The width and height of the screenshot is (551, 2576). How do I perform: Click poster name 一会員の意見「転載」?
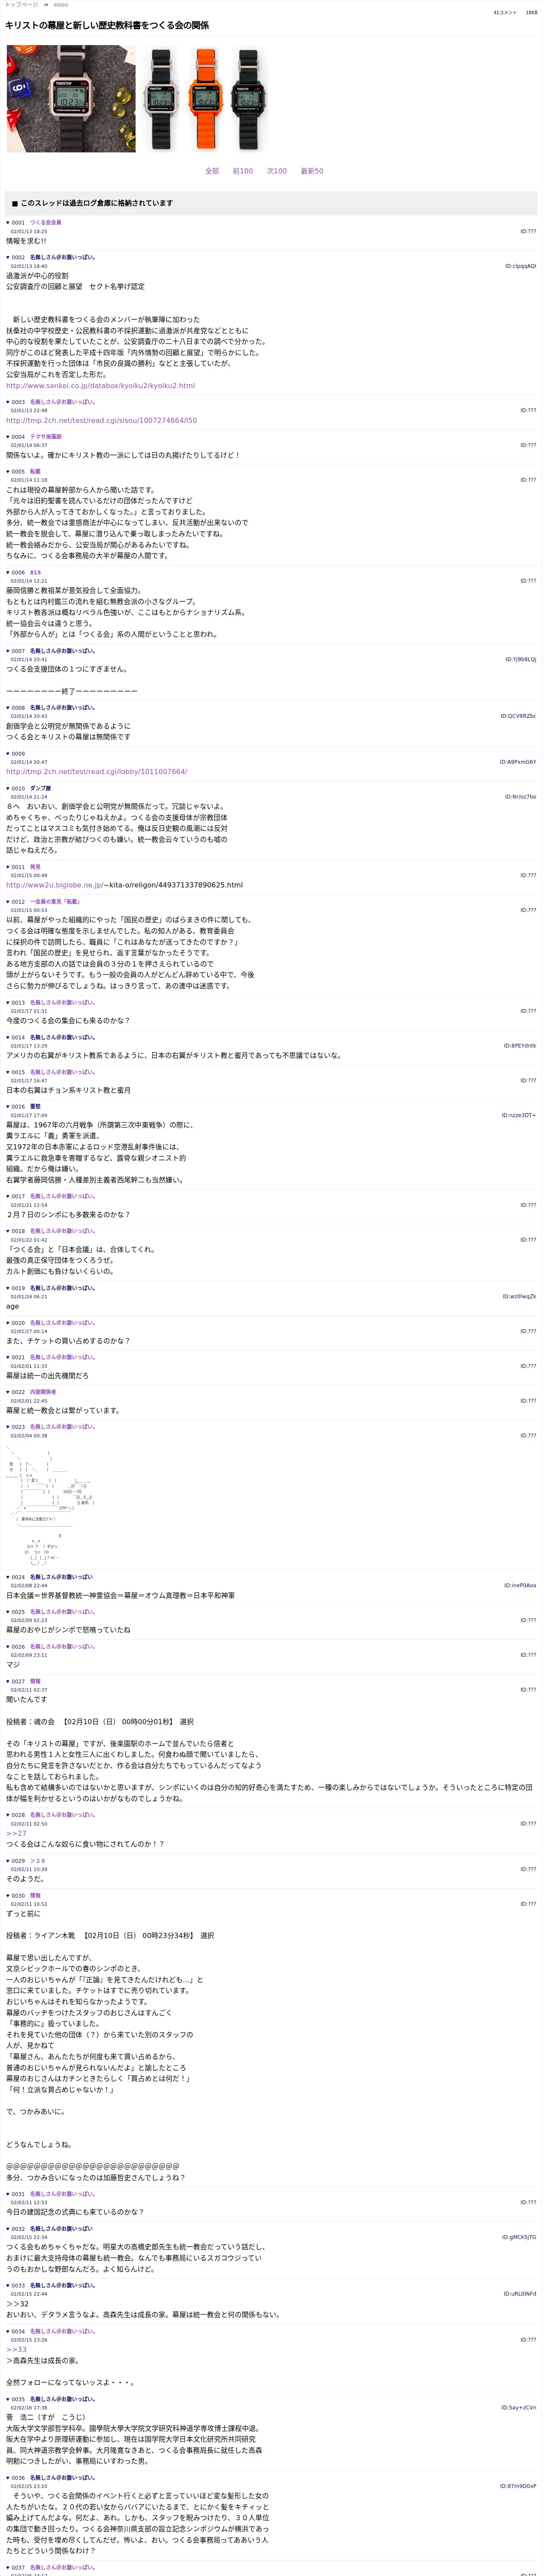[54, 901]
